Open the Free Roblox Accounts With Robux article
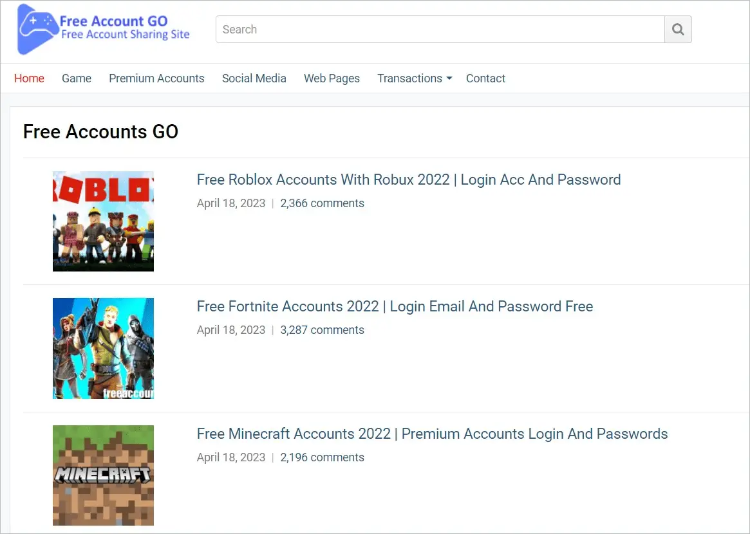This screenshot has height=534, width=750. tap(409, 180)
